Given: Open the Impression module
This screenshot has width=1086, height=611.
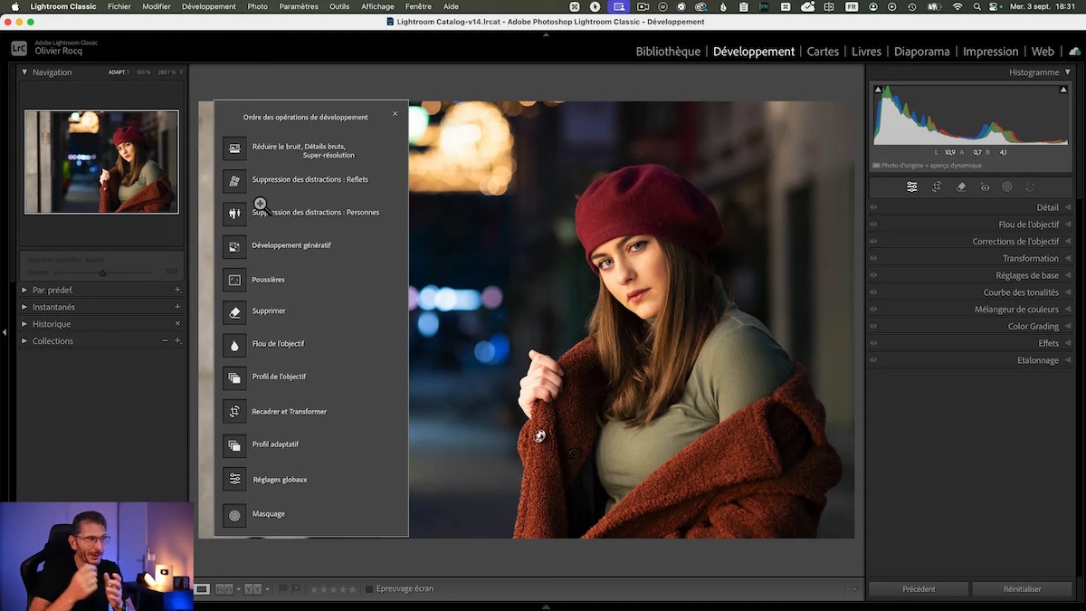Looking at the screenshot, I should tap(990, 52).
